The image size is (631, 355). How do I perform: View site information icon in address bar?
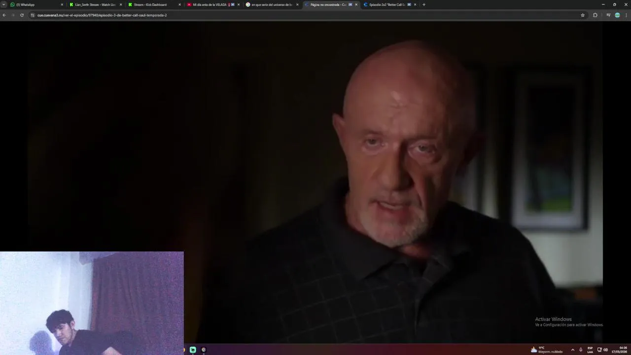(33, 15)
